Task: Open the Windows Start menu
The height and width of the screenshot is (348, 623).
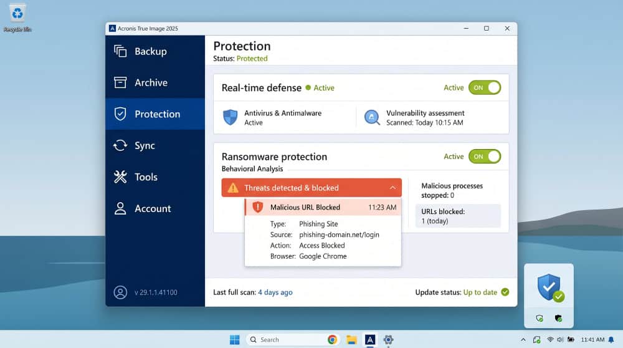Action: (x=235, y=339)
